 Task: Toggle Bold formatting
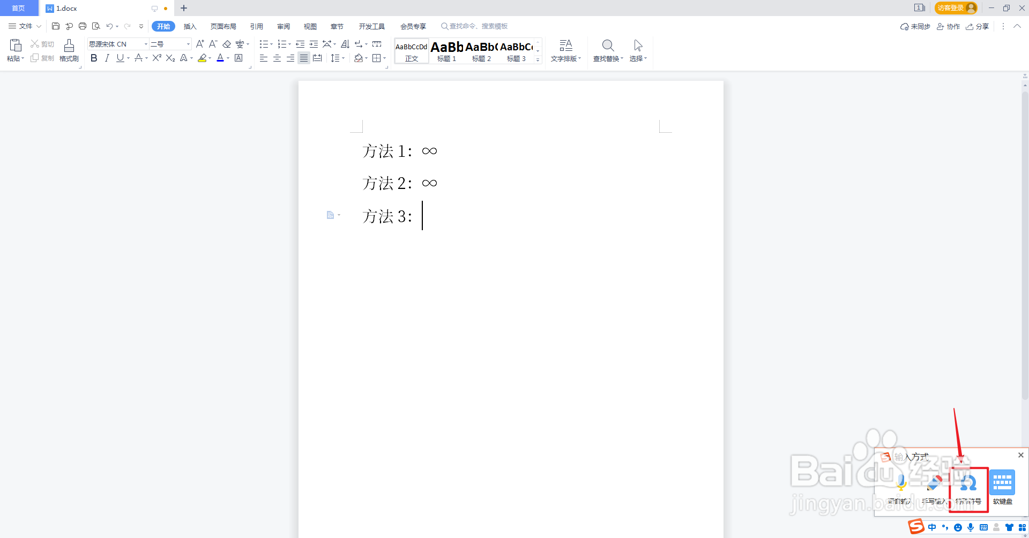click(x=94, y=58)
